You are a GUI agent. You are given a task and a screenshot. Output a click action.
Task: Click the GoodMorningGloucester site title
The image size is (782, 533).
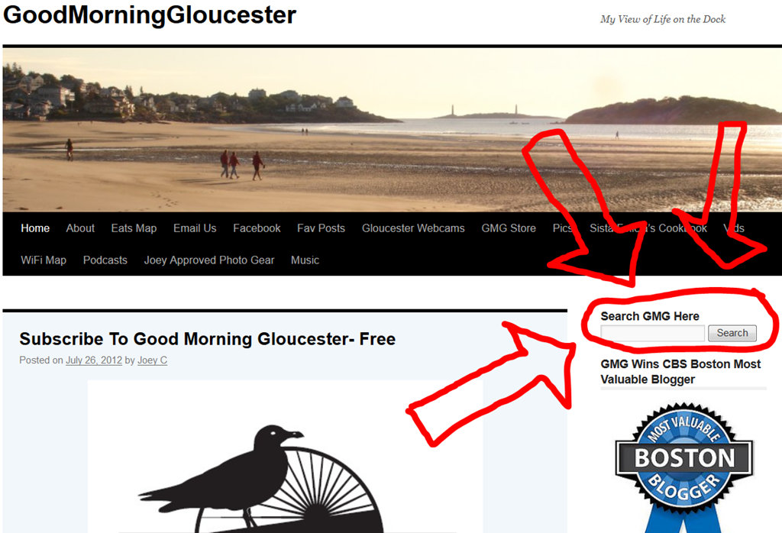(x=150, y=15)
